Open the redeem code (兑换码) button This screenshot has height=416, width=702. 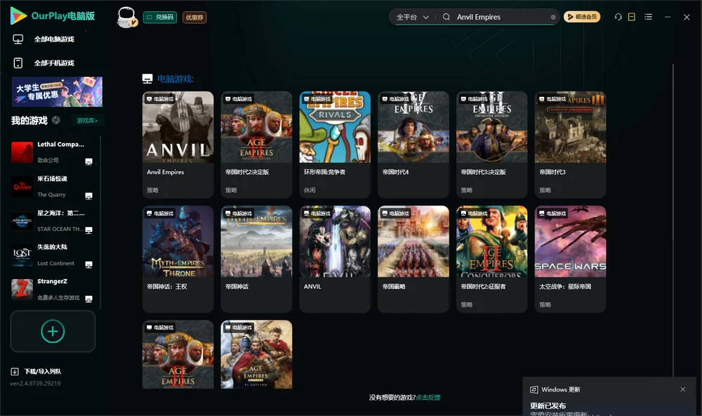point(160,17)
